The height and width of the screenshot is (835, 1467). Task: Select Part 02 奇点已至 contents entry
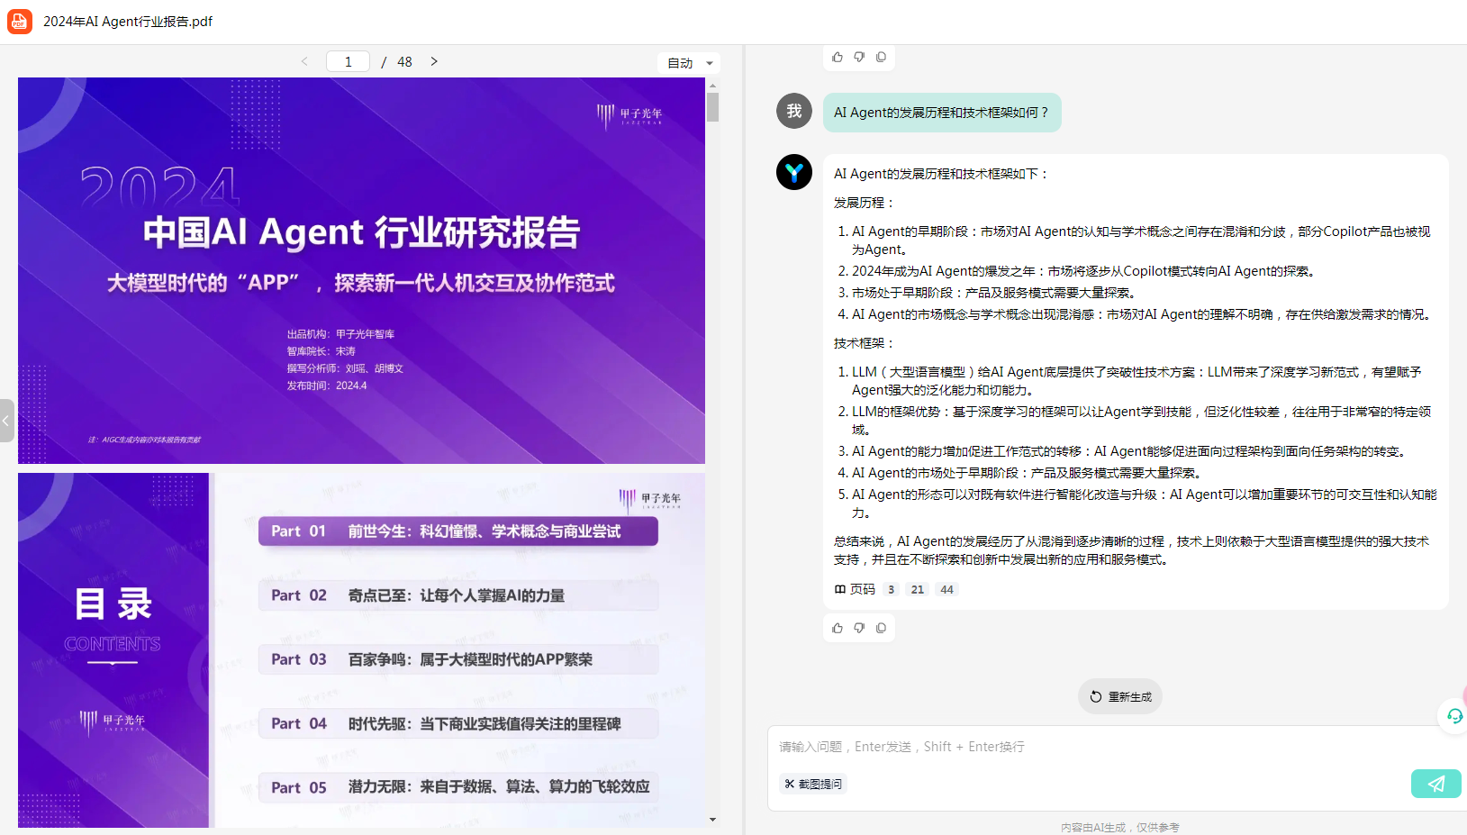point(458,595)
